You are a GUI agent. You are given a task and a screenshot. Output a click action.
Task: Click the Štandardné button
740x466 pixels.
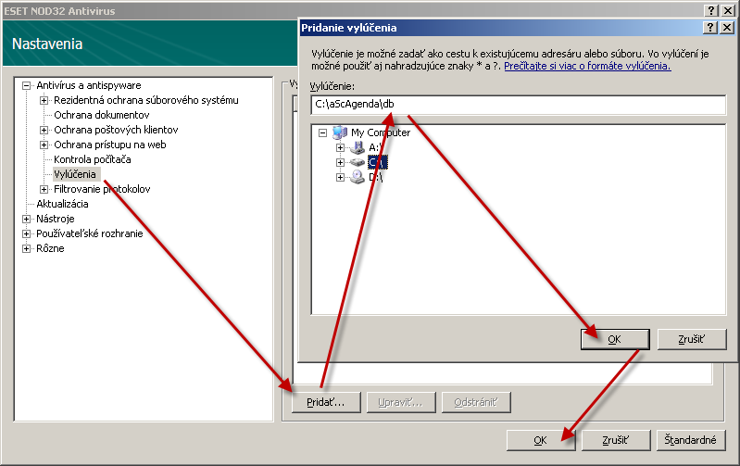690,440
